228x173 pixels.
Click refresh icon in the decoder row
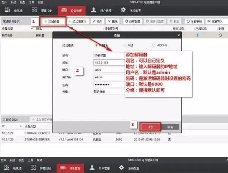(221, 35)
